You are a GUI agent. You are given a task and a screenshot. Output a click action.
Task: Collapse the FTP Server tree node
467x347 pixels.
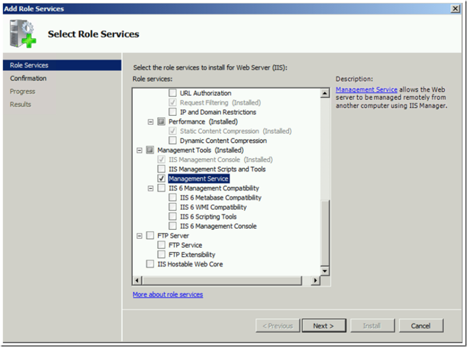coord(140,236)
